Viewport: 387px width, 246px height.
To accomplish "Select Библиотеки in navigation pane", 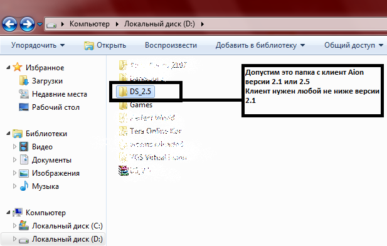I will pos(46,134).
